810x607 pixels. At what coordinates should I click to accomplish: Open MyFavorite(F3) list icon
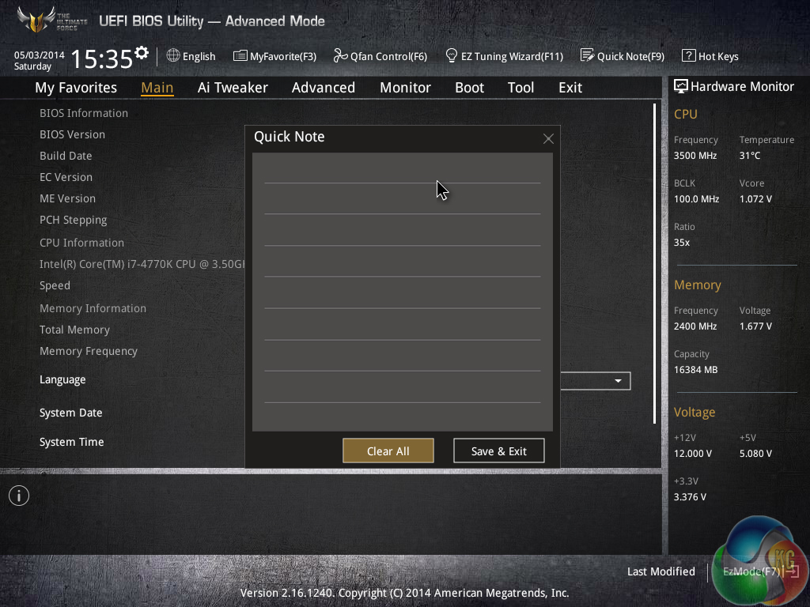240,56
